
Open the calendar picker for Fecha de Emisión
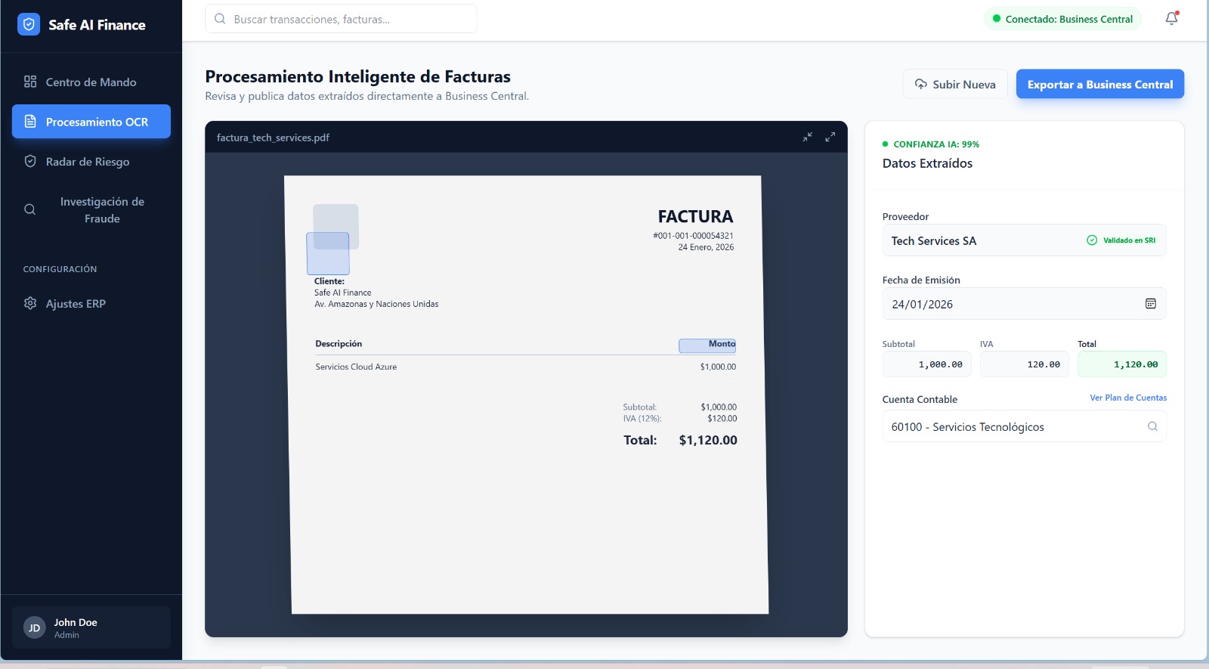tap(1150, 304)
